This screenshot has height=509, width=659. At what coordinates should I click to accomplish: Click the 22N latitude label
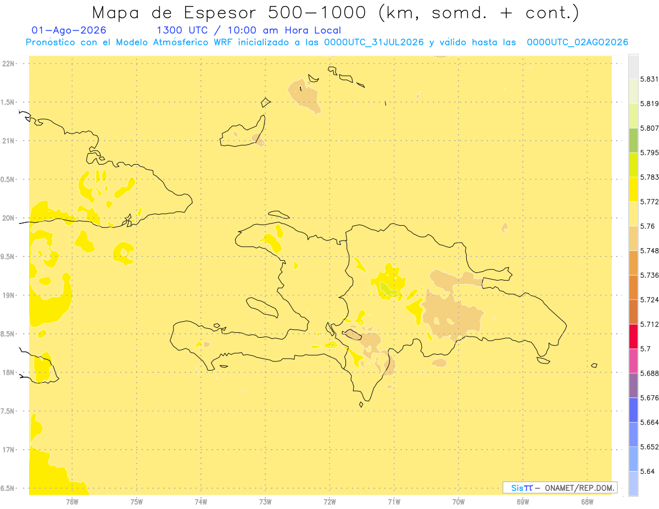[x=8, y=64]
